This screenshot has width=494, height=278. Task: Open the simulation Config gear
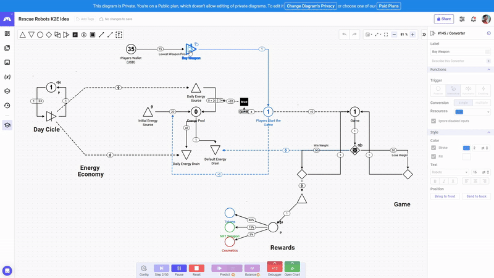tap(144, 268)
